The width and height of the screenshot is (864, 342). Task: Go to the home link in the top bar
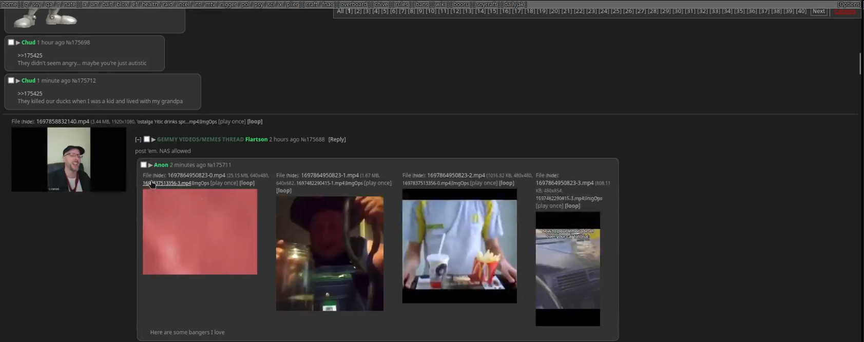(x=9, y=4)
